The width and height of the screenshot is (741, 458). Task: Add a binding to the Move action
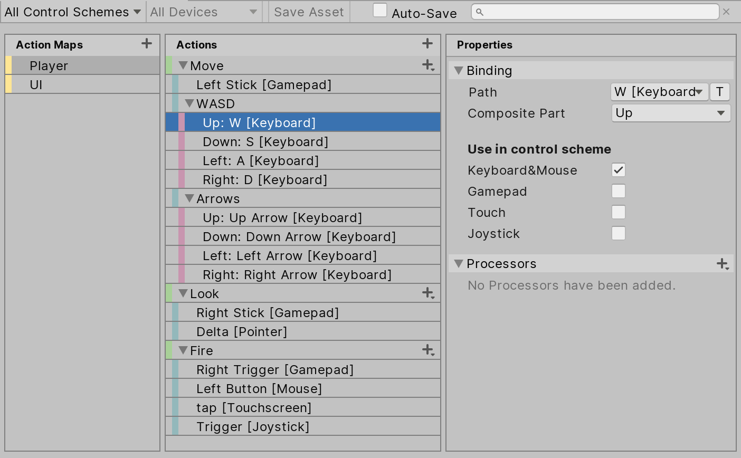(427, 64)
